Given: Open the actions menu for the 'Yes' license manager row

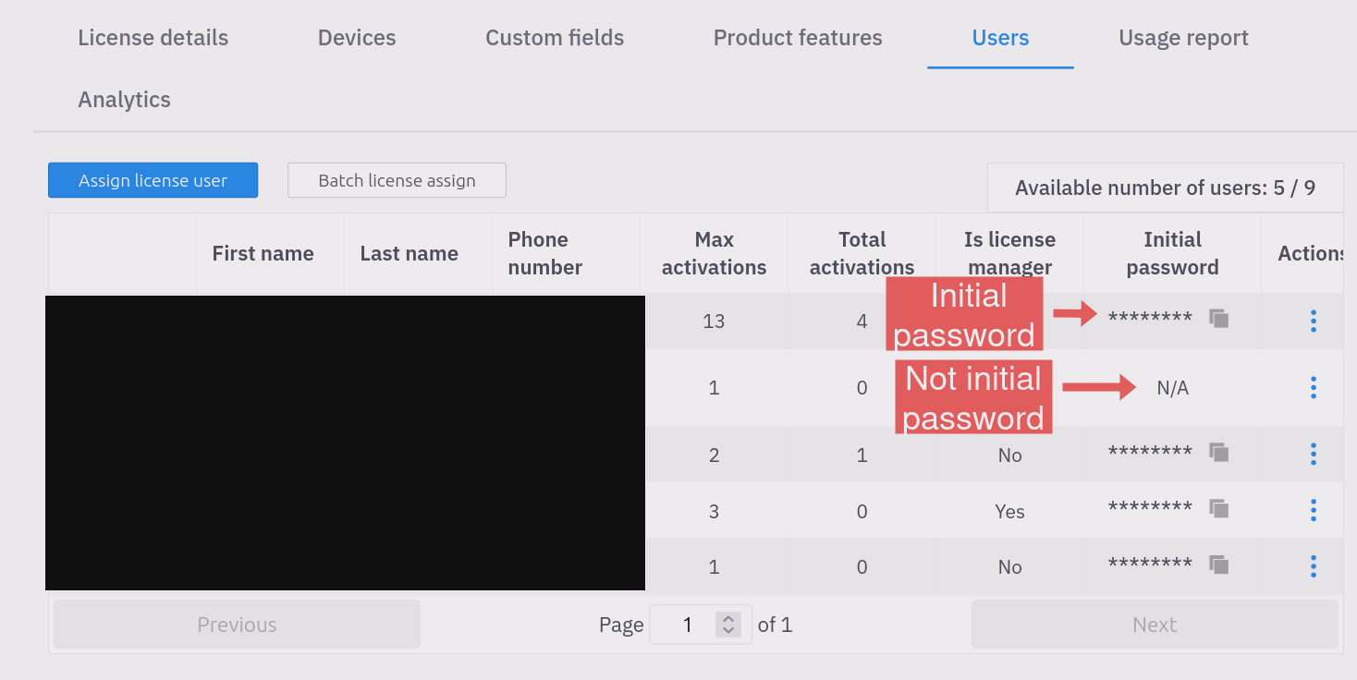Looking at the screenshot, I should pyautogui.click(x=1314, y=510).
